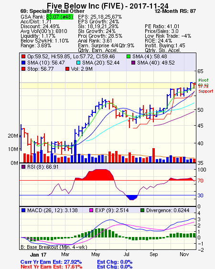215x269 pixels.
Task: Click Avg Vol(00's): 6910 text
Action: click(44, 31)
